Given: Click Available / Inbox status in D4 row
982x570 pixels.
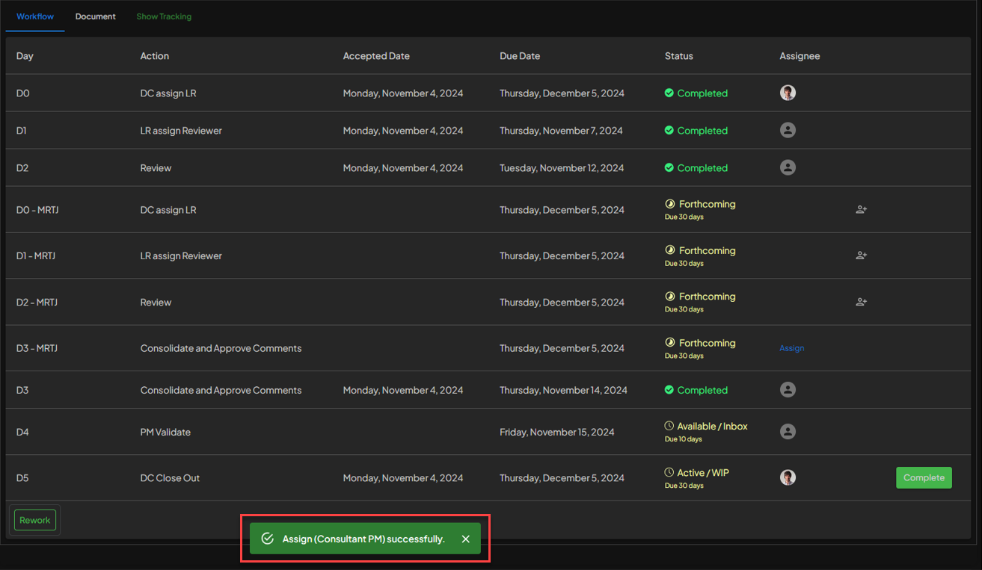Looking at the screenshot, I should pos(712,427).
